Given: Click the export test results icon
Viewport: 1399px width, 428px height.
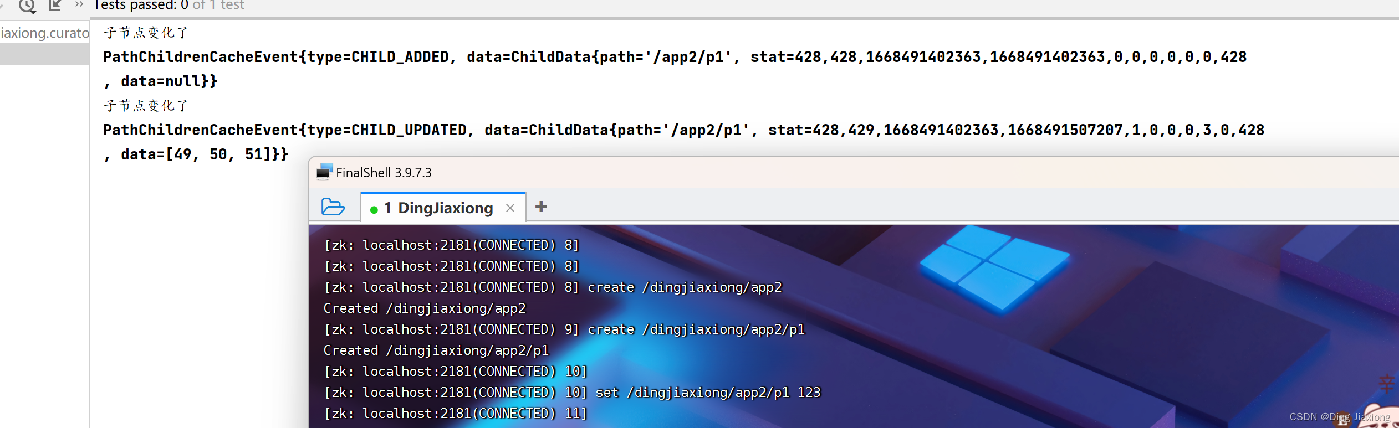Looking at the screenshot, I should point(54,5).
